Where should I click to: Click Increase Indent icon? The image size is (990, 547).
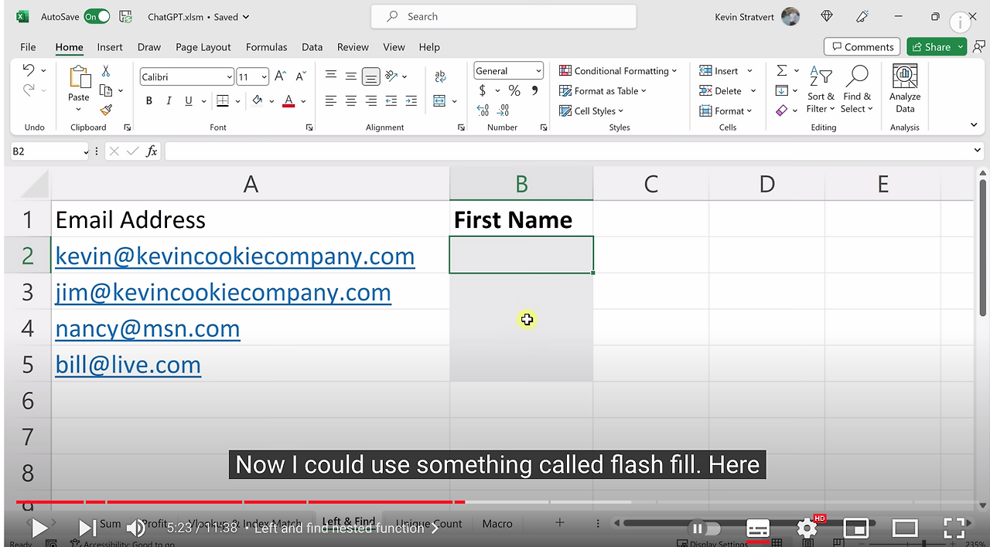(411, 100)
